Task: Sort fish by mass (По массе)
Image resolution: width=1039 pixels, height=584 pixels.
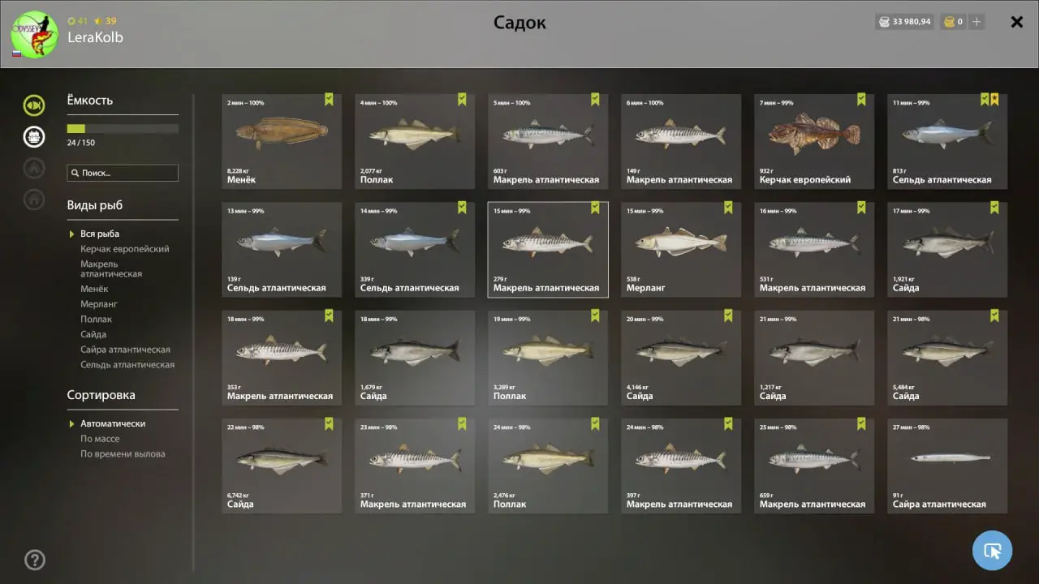Action: click(100, 439)
